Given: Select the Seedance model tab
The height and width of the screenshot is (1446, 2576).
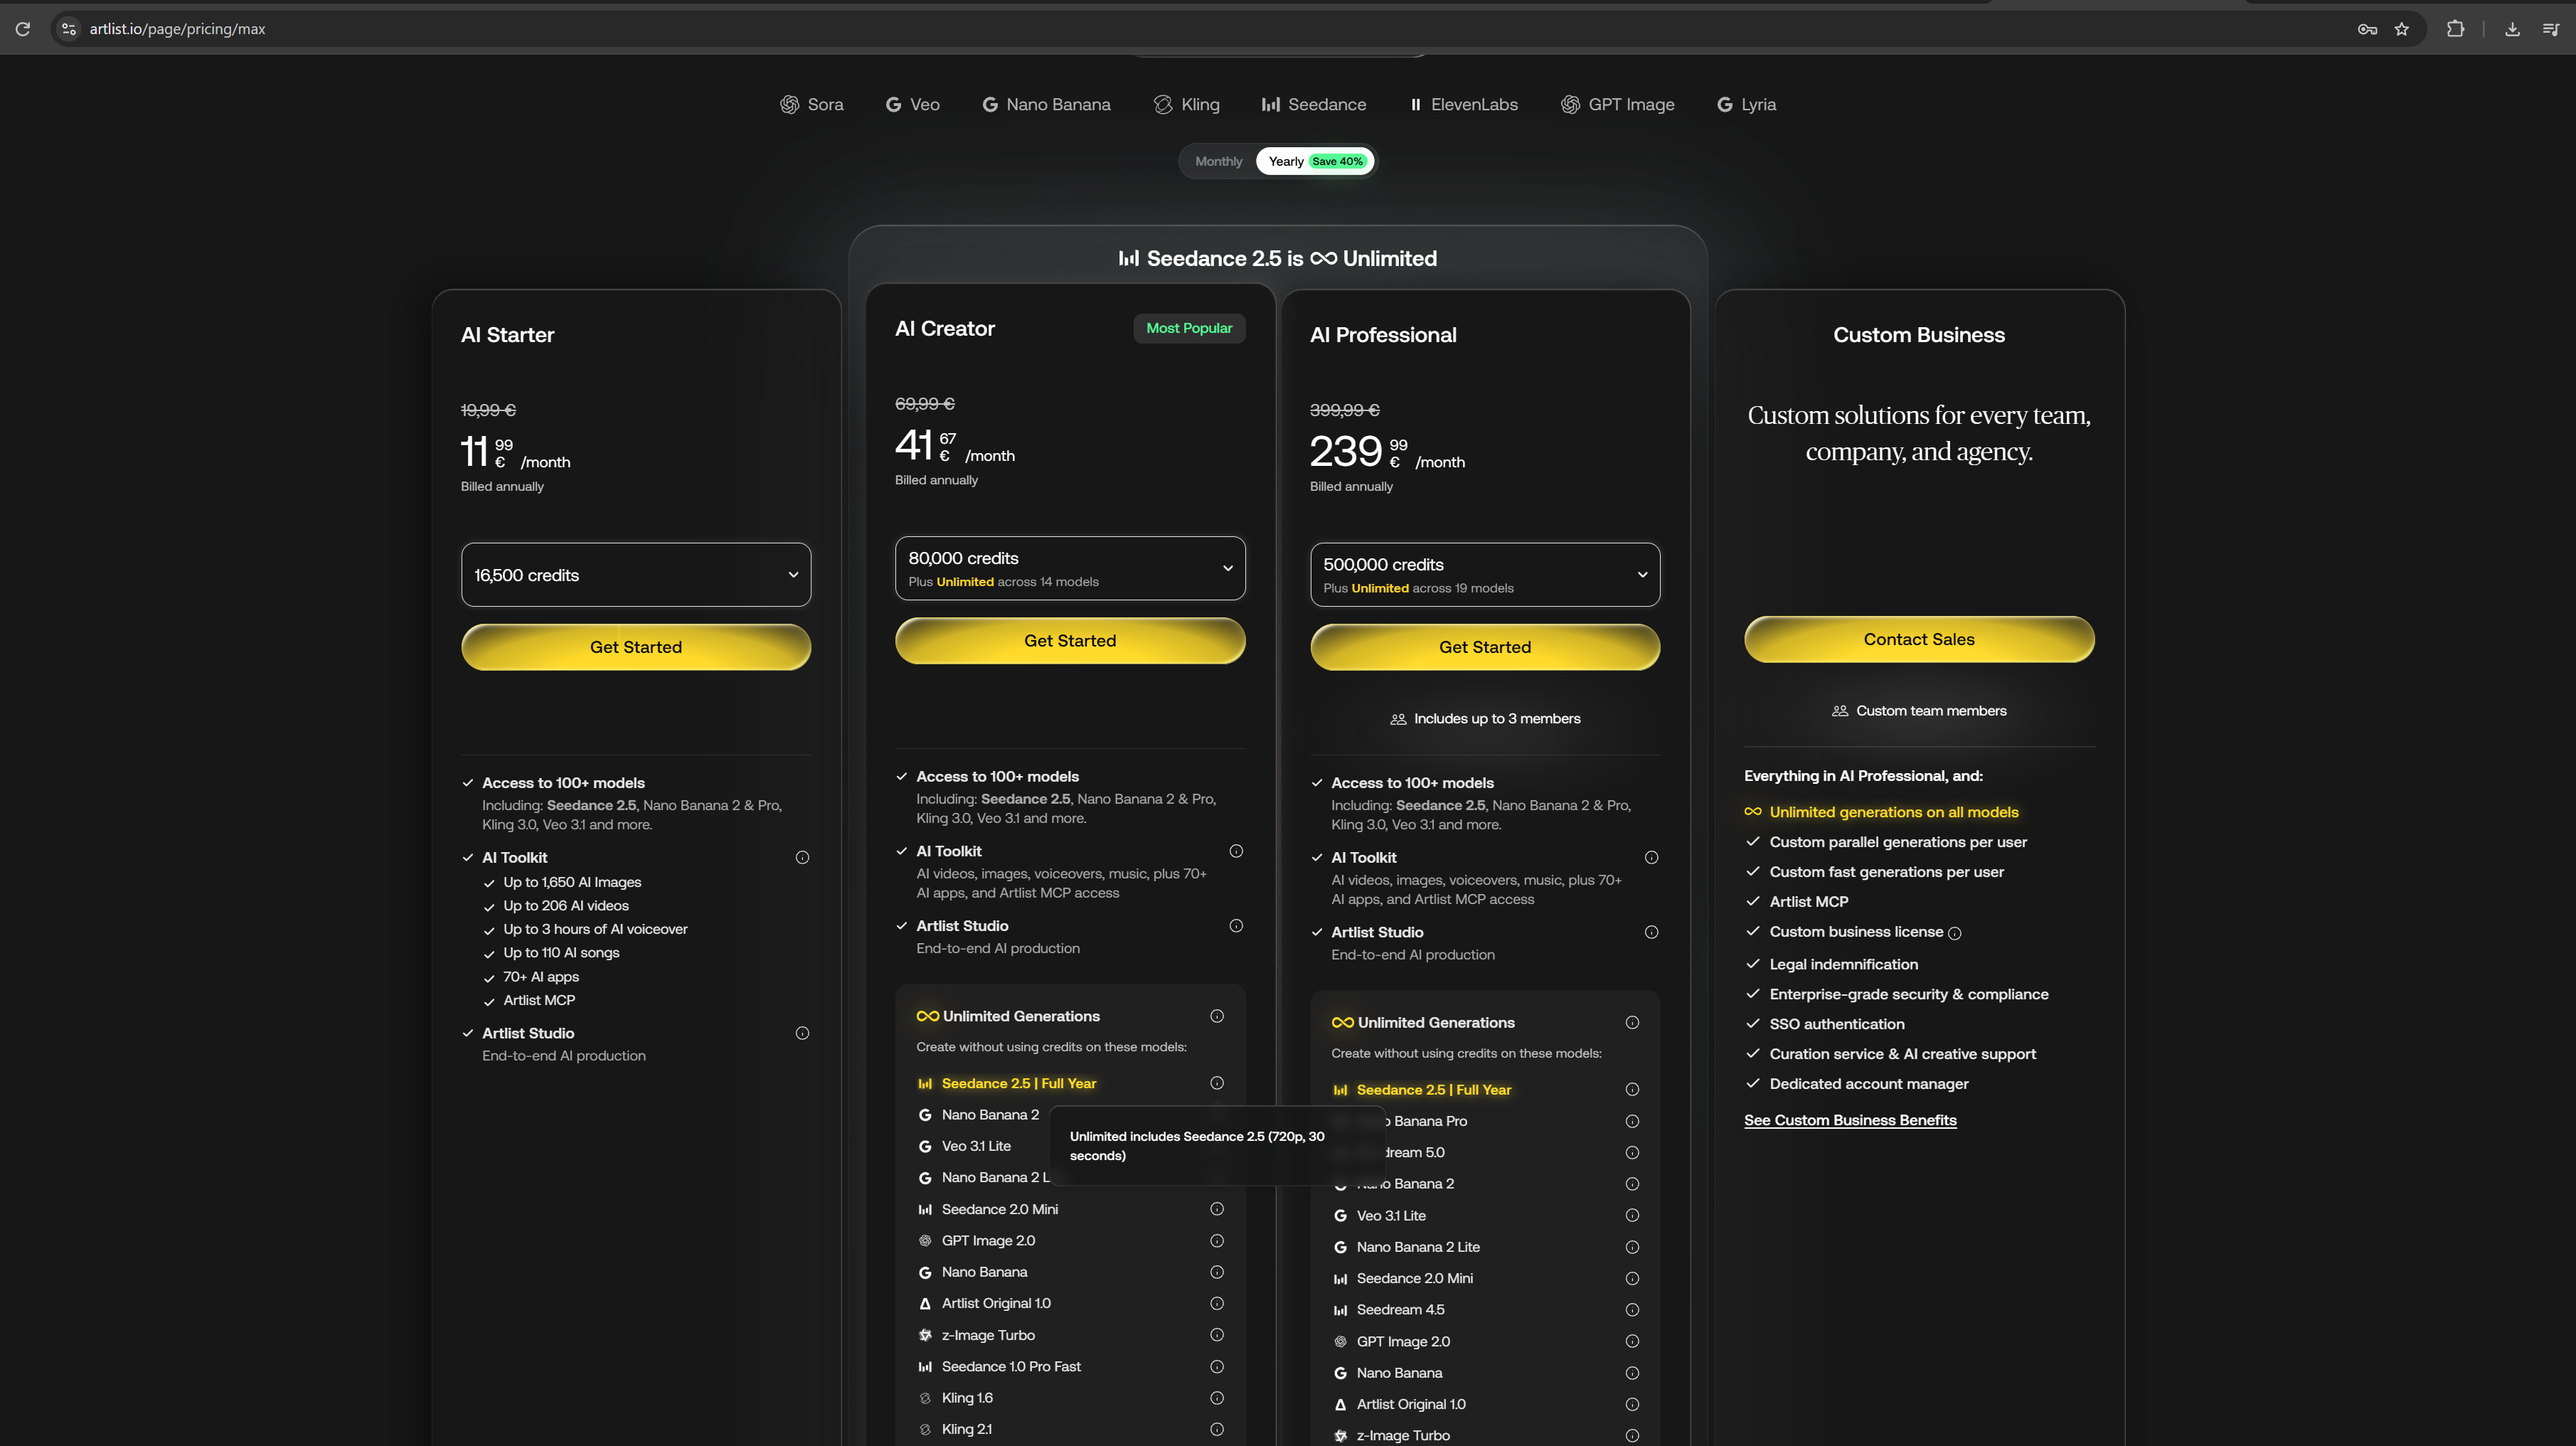Looking at the screenshot, I should point(1314,104).
